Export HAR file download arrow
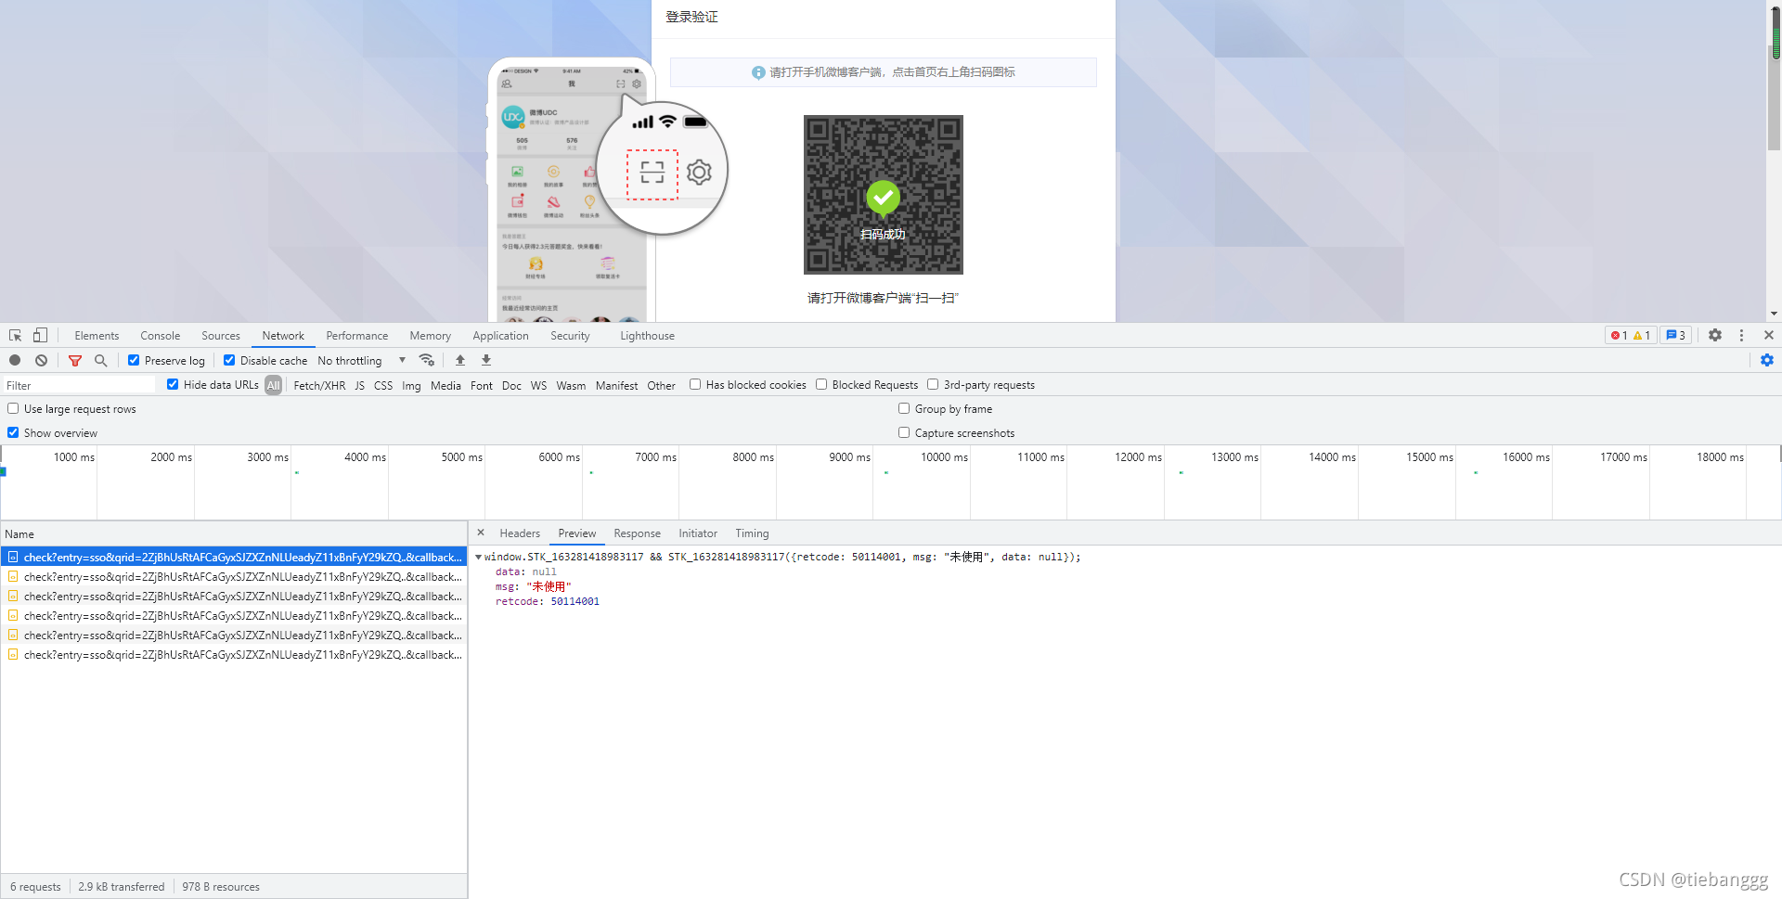This screenshot has height=899, width=1782. [486, 360]
